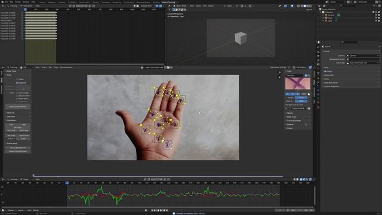This screenshot has height=215, width=382.
Task: Hide the Camera object in outliner
Action: pos(376,15)
